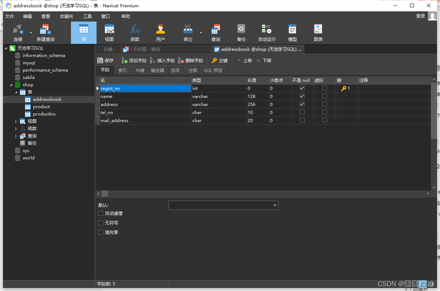Image resolution: width=440 pixels, height=291 pixels.
Task: Open the 备份 backup toolbar icon
Action: [241, 33]
